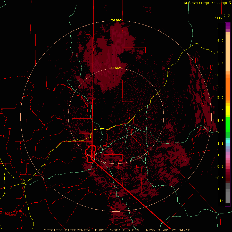Screen dimensions: 232x232
Task: Select the -0.5 scale label
Action: (x=219, y=178)
